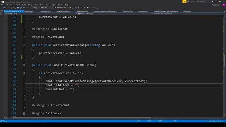Click the signed-in user name

(216, 5)
